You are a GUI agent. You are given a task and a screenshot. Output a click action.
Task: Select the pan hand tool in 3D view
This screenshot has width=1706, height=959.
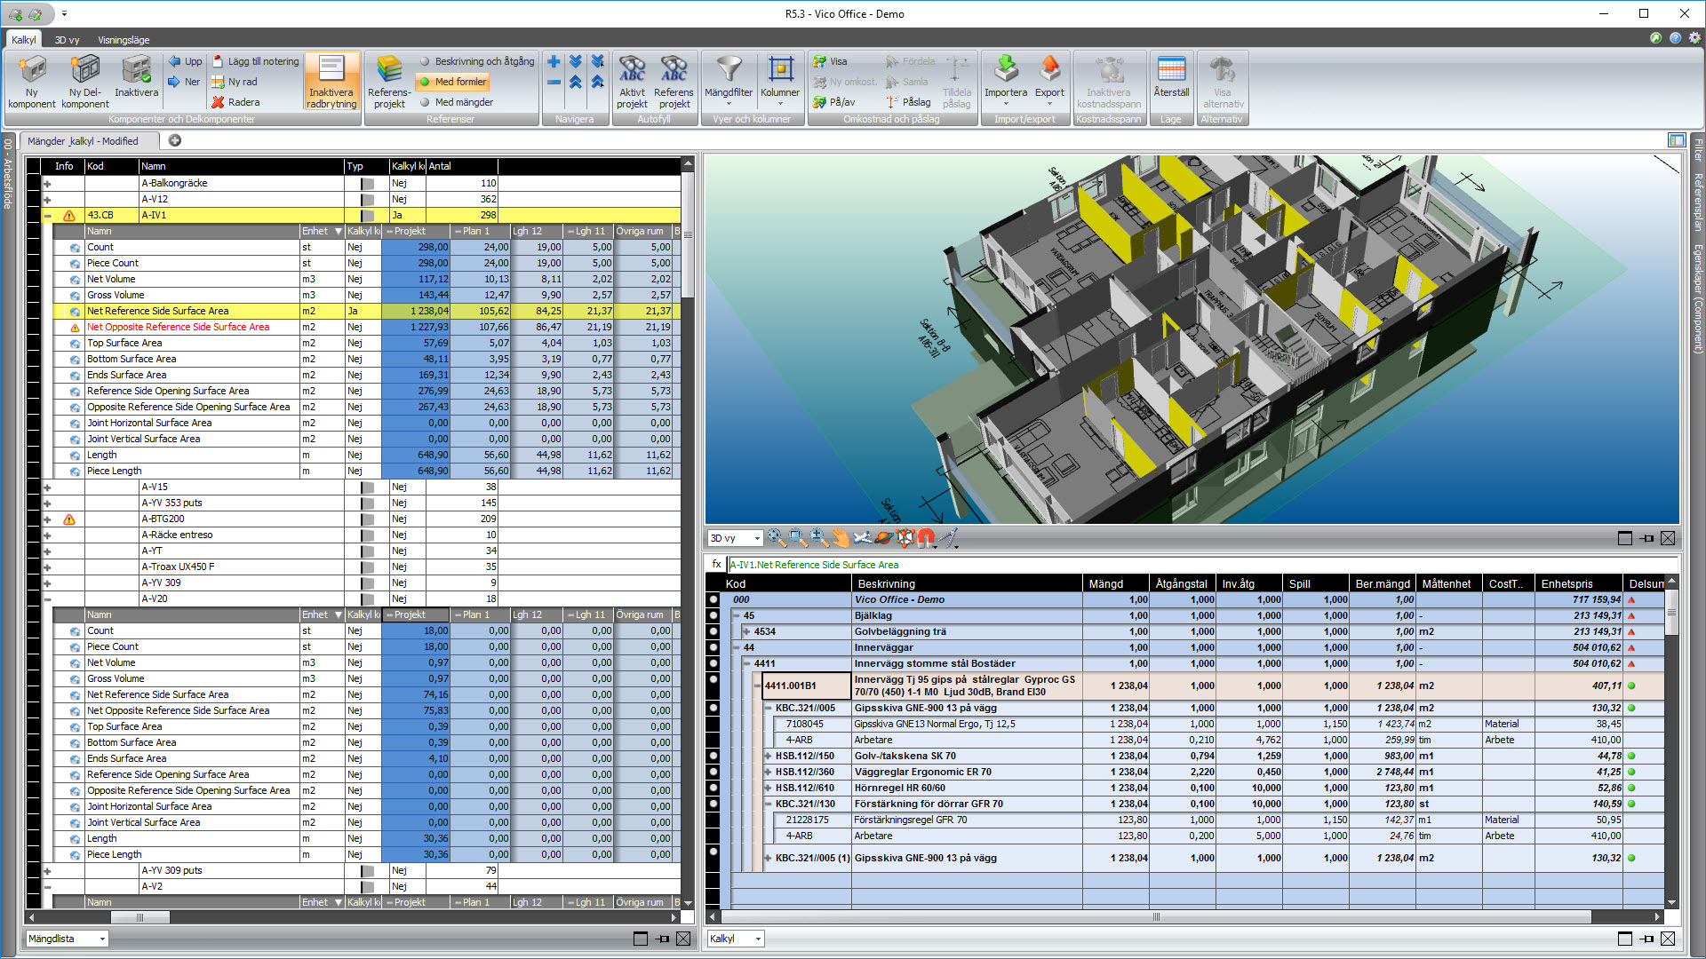click(841, 538)
